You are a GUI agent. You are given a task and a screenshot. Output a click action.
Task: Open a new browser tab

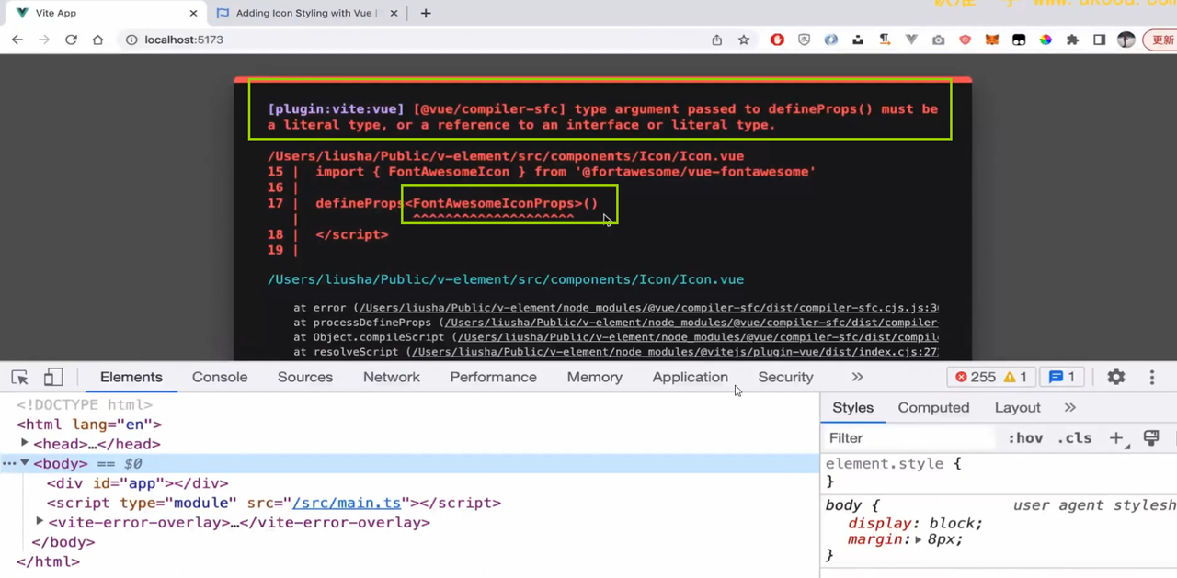tap(425, 13)
